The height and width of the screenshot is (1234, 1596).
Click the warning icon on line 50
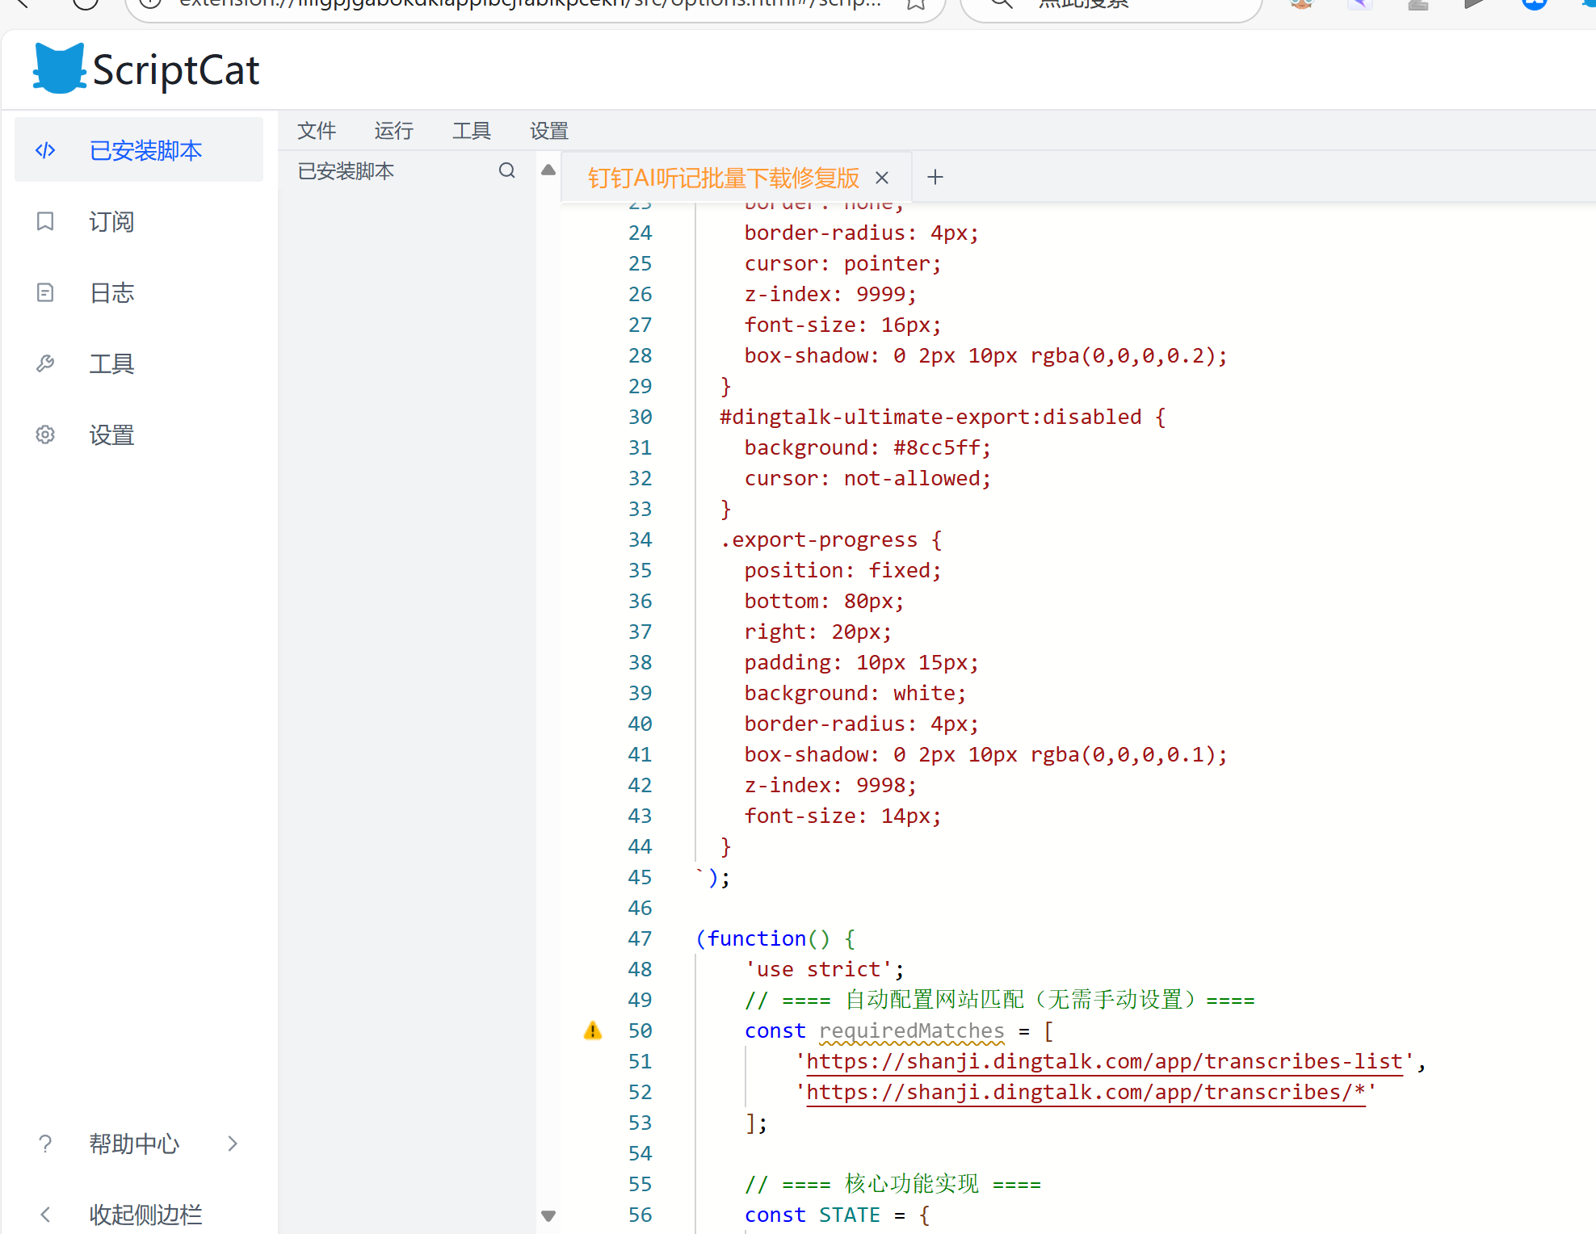pyautogui.click(x=593, y=1030)
